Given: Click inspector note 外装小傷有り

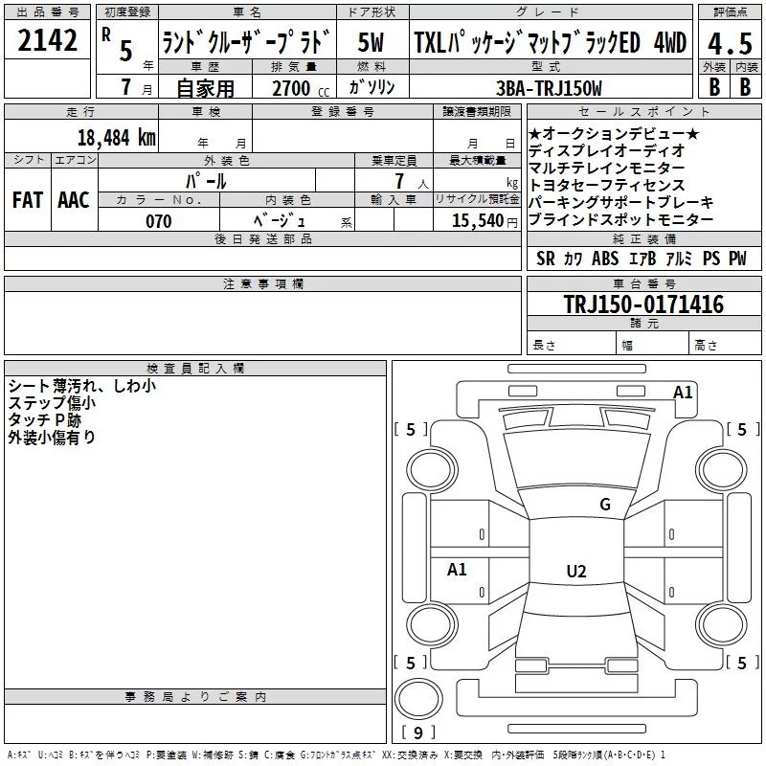Looking at the screenshot, I should point(52,438).
